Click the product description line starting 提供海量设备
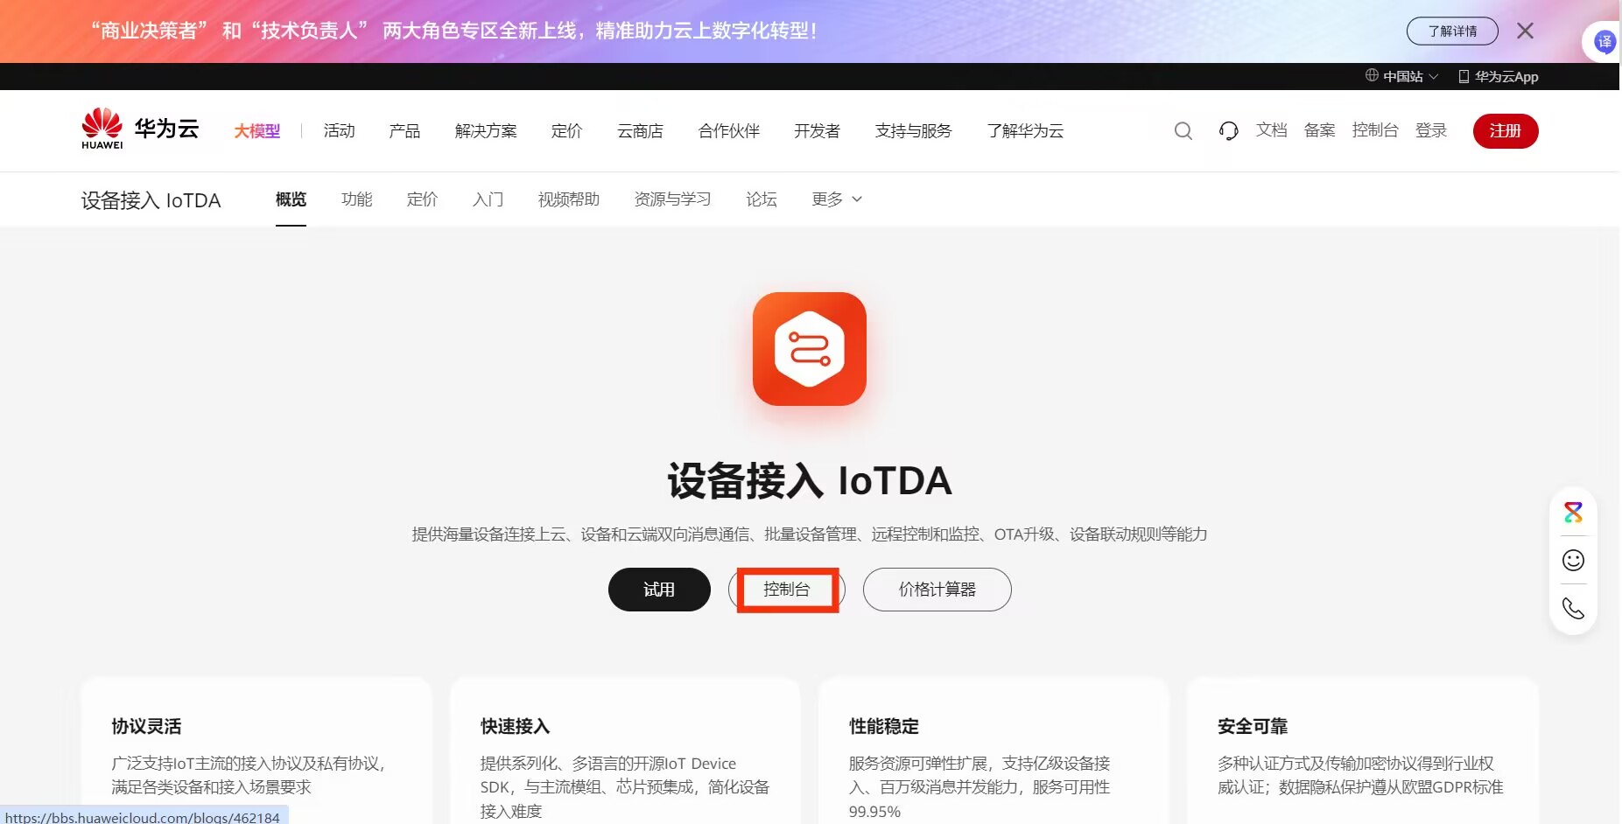The width and height of the screenshot is (1622, 824). pyautogui.click(x=810, y=534)
